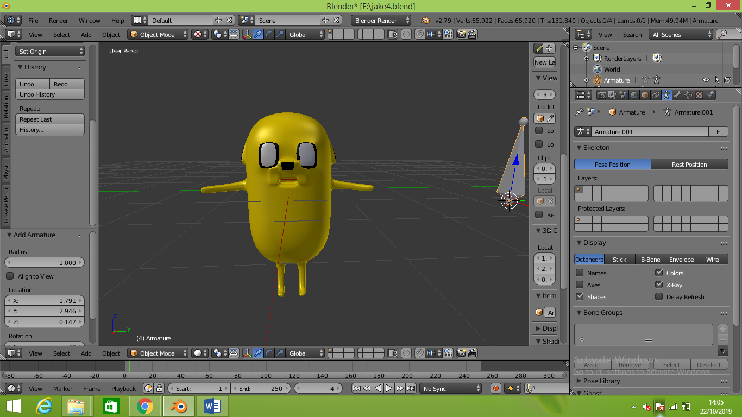The width and height of the screenshot is (742, 417).
Task: Open the Render Layers properties tab
Action: (612, 95)
